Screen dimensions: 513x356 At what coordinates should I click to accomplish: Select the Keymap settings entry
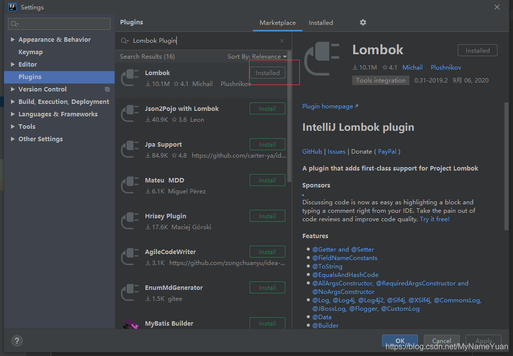click(31, 52)
